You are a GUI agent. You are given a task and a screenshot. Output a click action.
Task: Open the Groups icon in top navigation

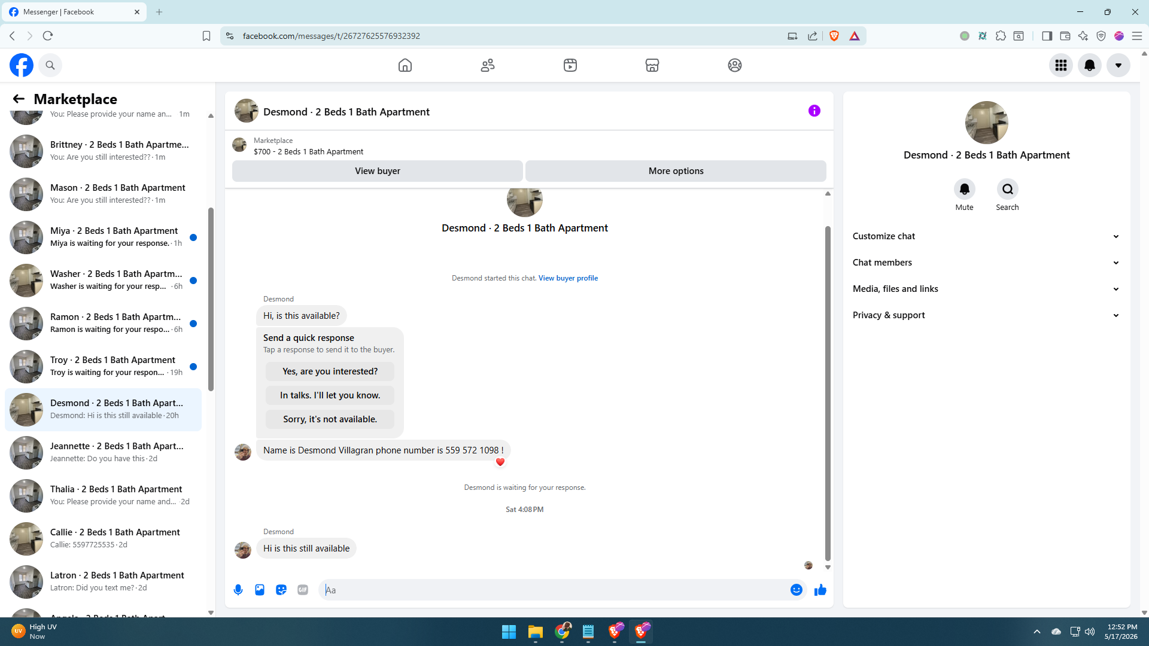coord(735,65)
